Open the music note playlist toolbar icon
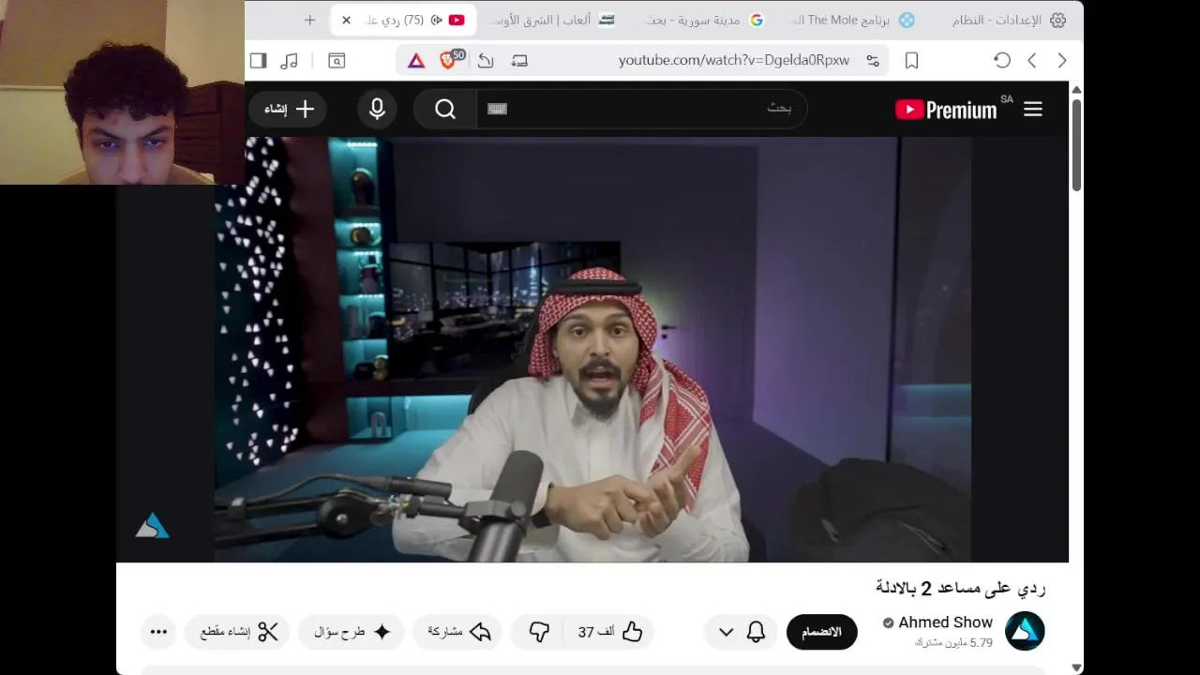Viewport: 1200px width, 675px height. point(289,60)
